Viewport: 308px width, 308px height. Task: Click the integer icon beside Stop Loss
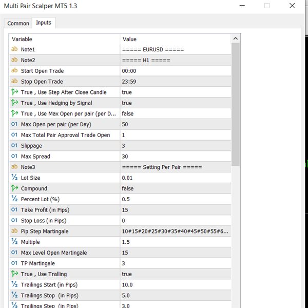[x=14, y=220]
